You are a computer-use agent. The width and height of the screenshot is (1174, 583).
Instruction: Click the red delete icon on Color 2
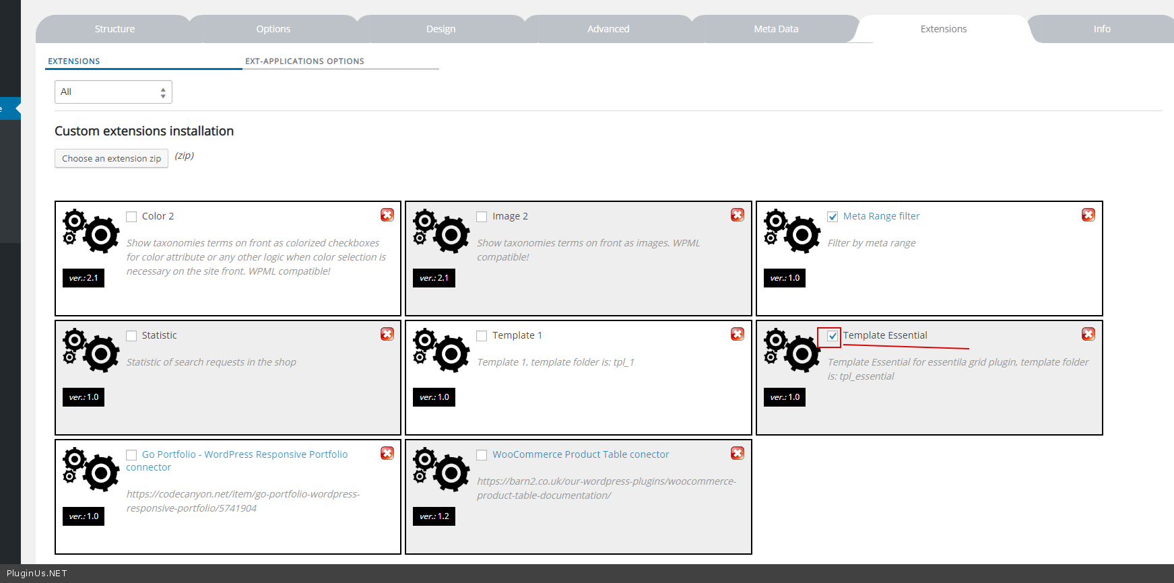click(x=387, y=215)
